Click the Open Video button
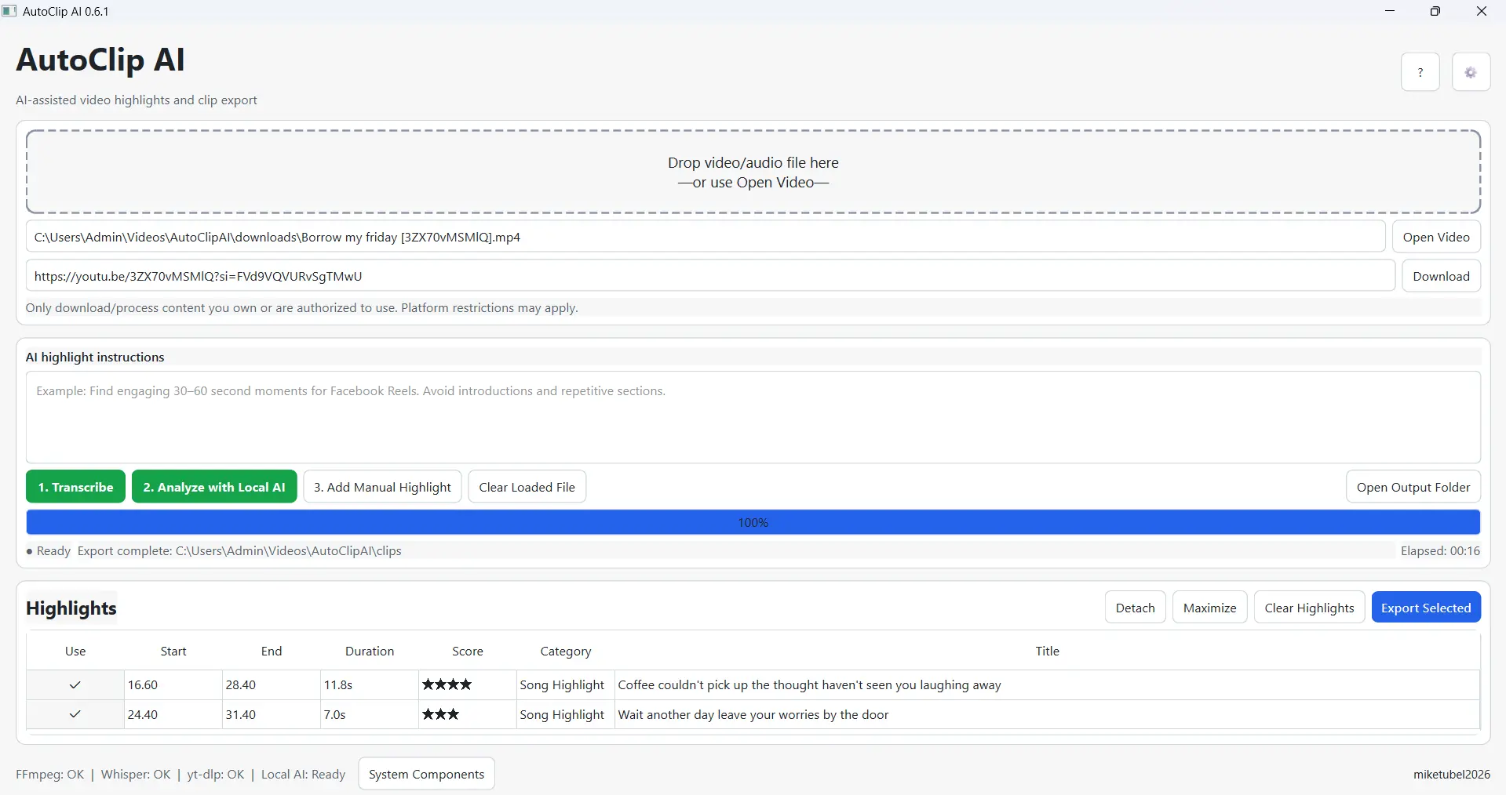Image resolution: width=1506 pixels, height=795 pixels. pyautogui.click(x=1436, y=237)
